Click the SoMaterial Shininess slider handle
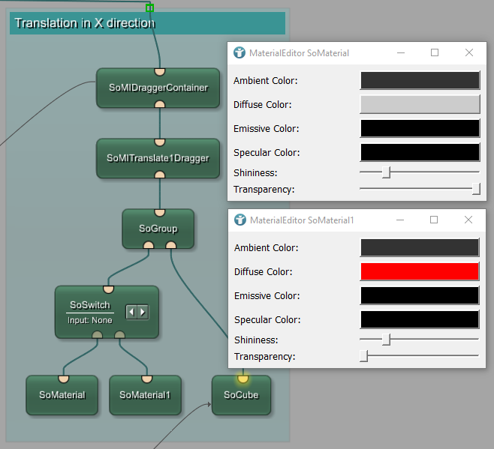Viewport: 494px width, 449px height. click(387, 172)
